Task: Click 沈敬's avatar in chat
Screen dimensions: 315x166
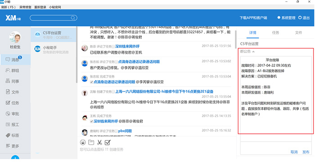Action: point(85,93)
